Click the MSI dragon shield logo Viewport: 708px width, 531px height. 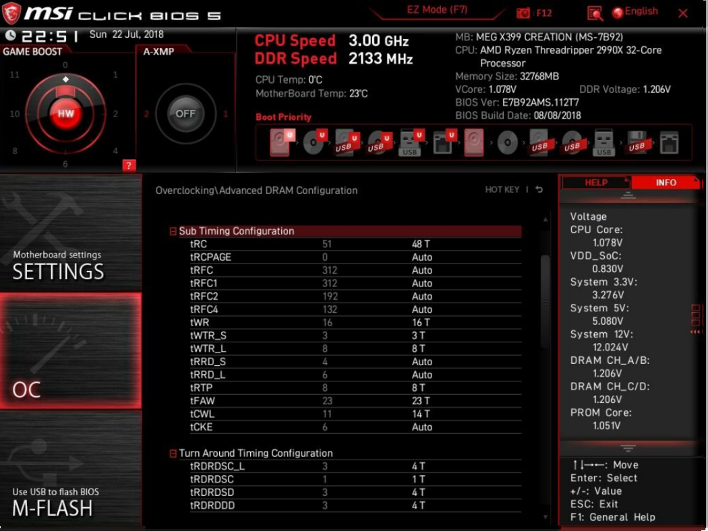coord(11,13)
